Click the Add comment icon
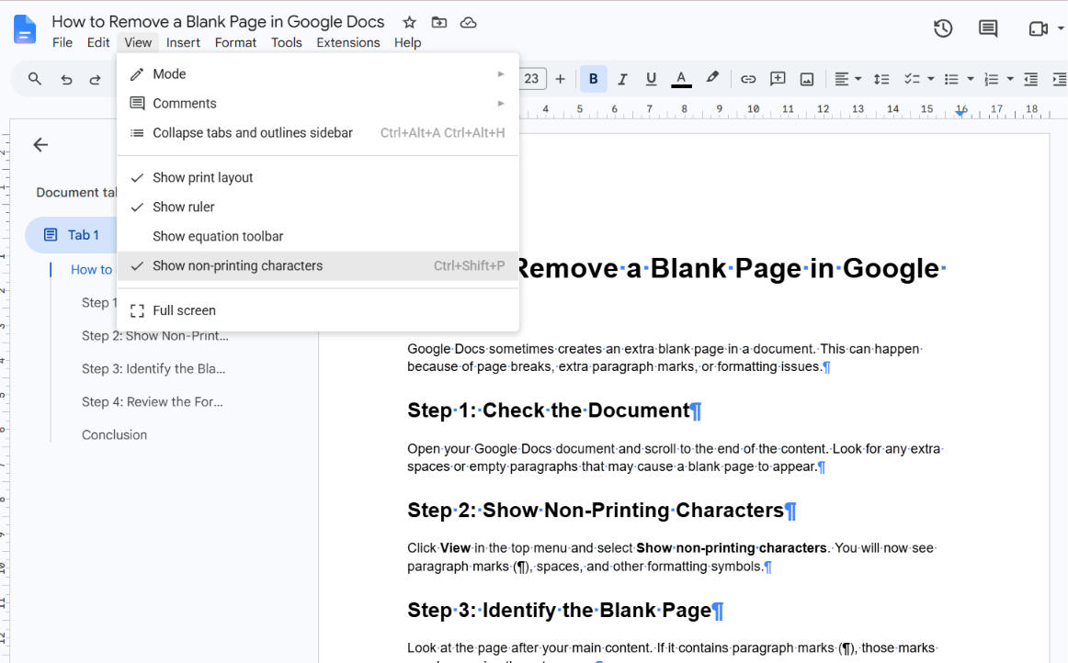This screenshot has height=663, width=1068. point(778,79)
